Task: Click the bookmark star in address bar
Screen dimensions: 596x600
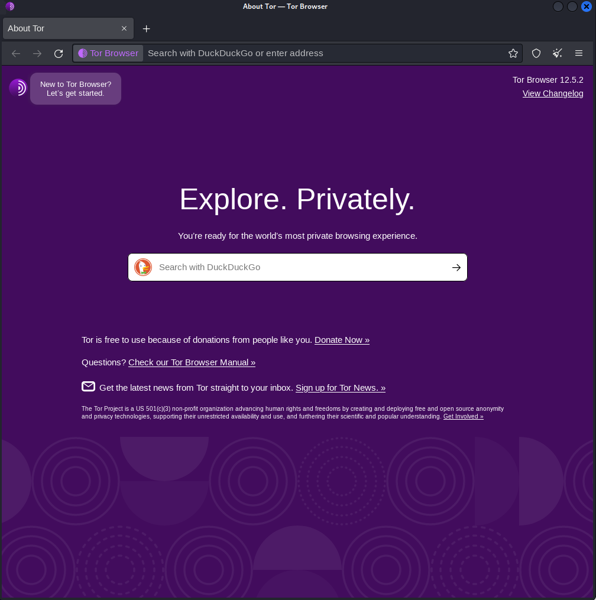Action: click(x=513, y=53)
